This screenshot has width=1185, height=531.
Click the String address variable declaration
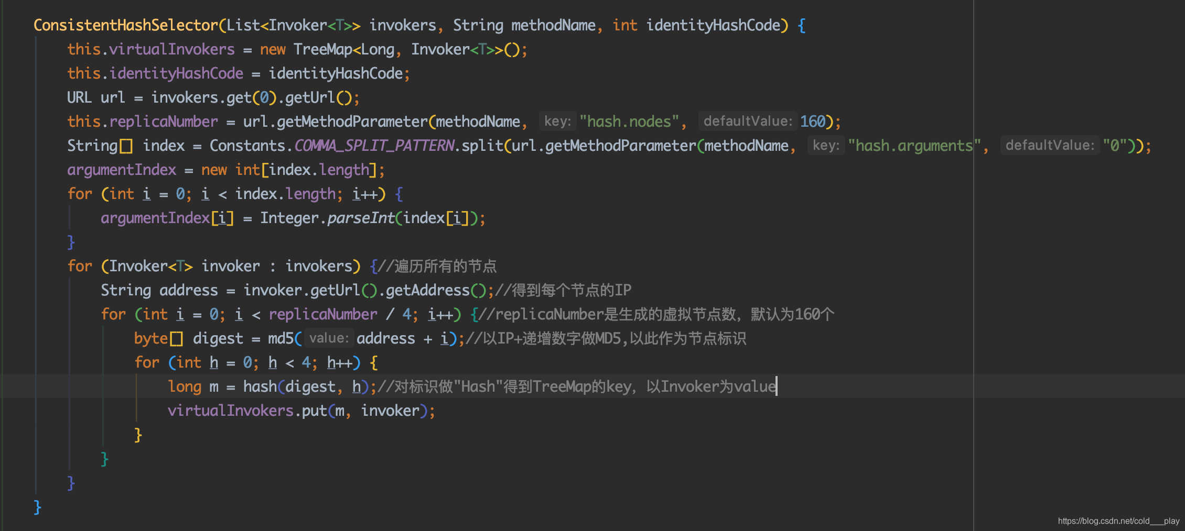pyautogui.click(x=159, y=290)
